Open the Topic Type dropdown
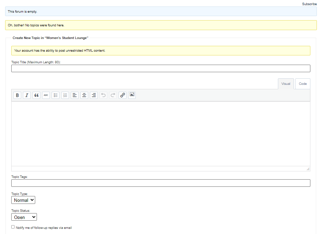 [x=23, y=200]
